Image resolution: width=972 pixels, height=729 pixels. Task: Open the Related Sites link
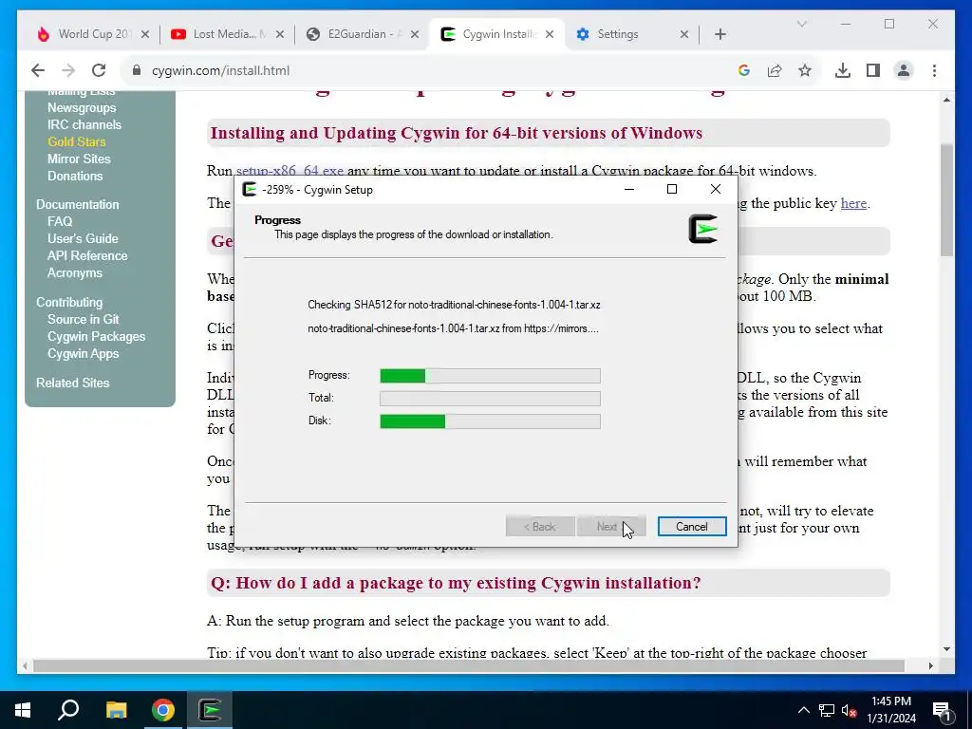pyautogui.click(x=72, y=383)
